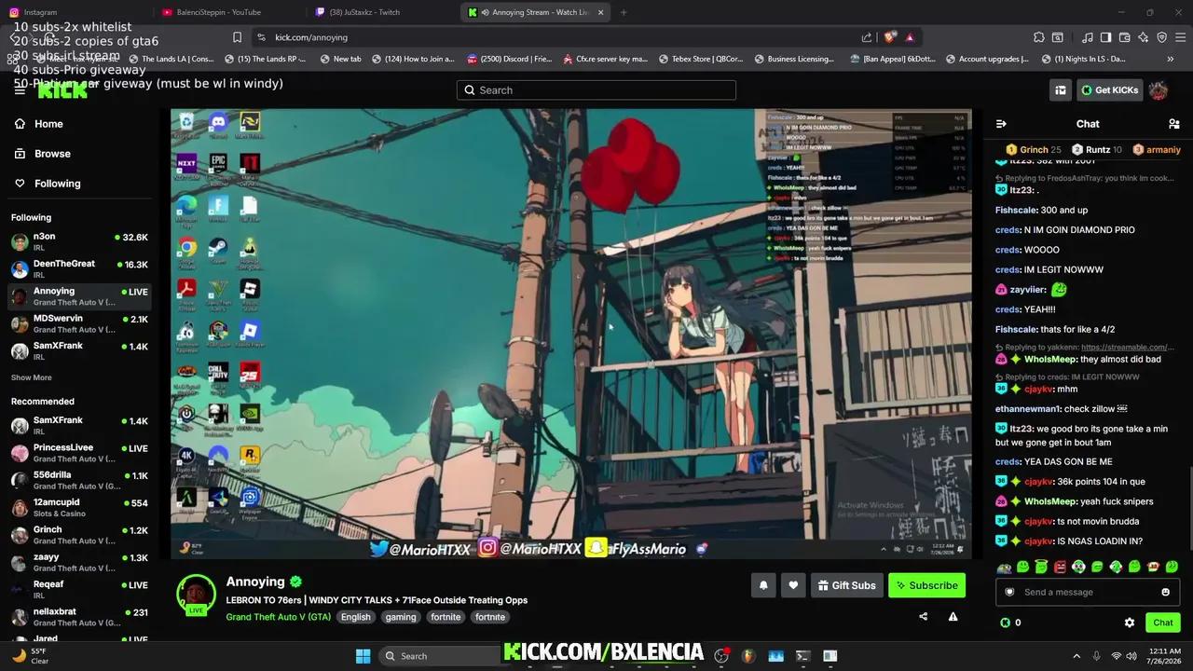
Task: Open Brave Shields lion icon
Action: 890,37
